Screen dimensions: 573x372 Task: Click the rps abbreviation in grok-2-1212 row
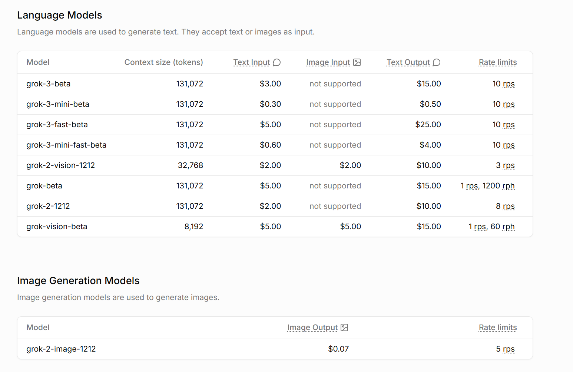509,206
